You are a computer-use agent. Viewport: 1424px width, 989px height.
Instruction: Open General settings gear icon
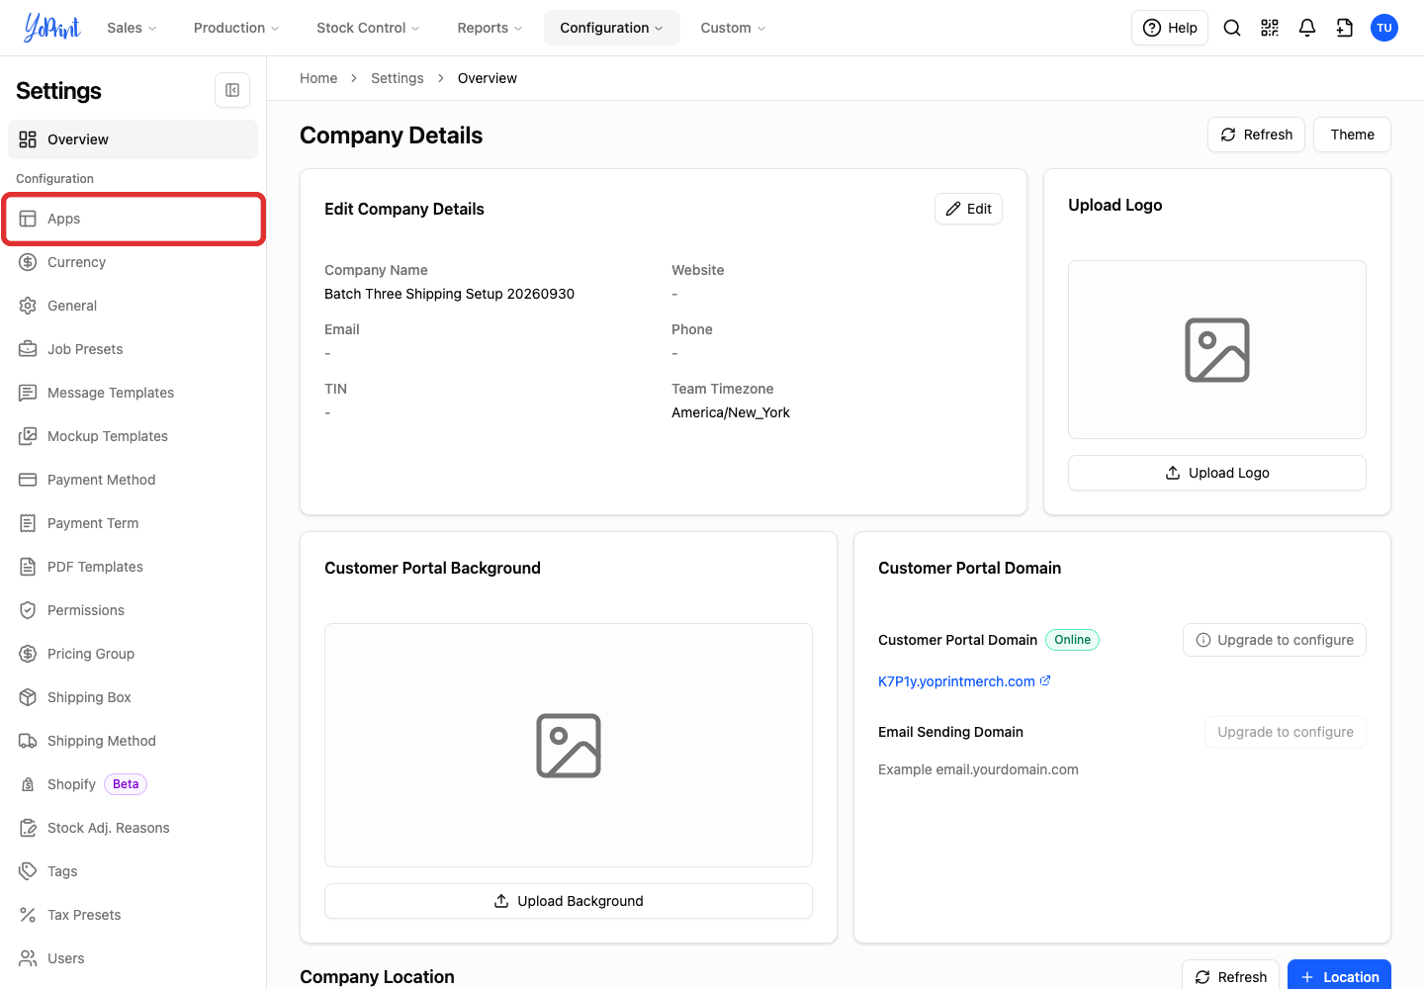28,306
